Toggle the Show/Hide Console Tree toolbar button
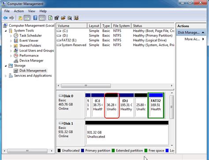Image resolution: width=209 pixels, height=160 pixels. tap(27, 18)
